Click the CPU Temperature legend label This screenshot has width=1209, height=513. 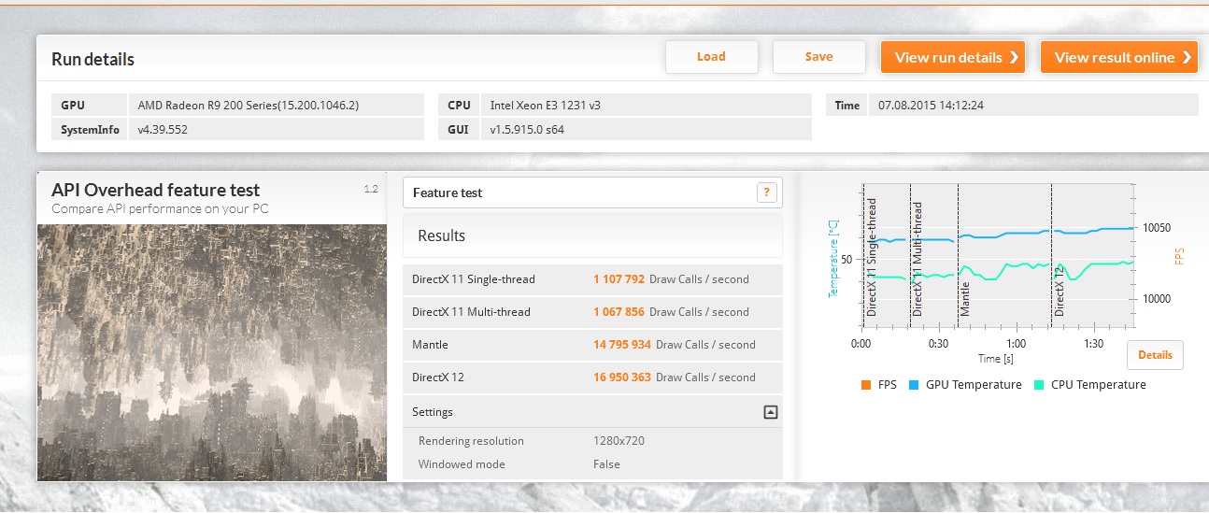pyautogui.click(x=1098, y=385)
